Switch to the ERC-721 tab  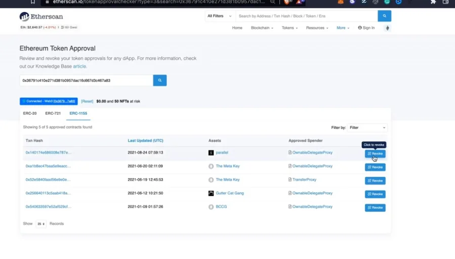[x=53, y=113]
